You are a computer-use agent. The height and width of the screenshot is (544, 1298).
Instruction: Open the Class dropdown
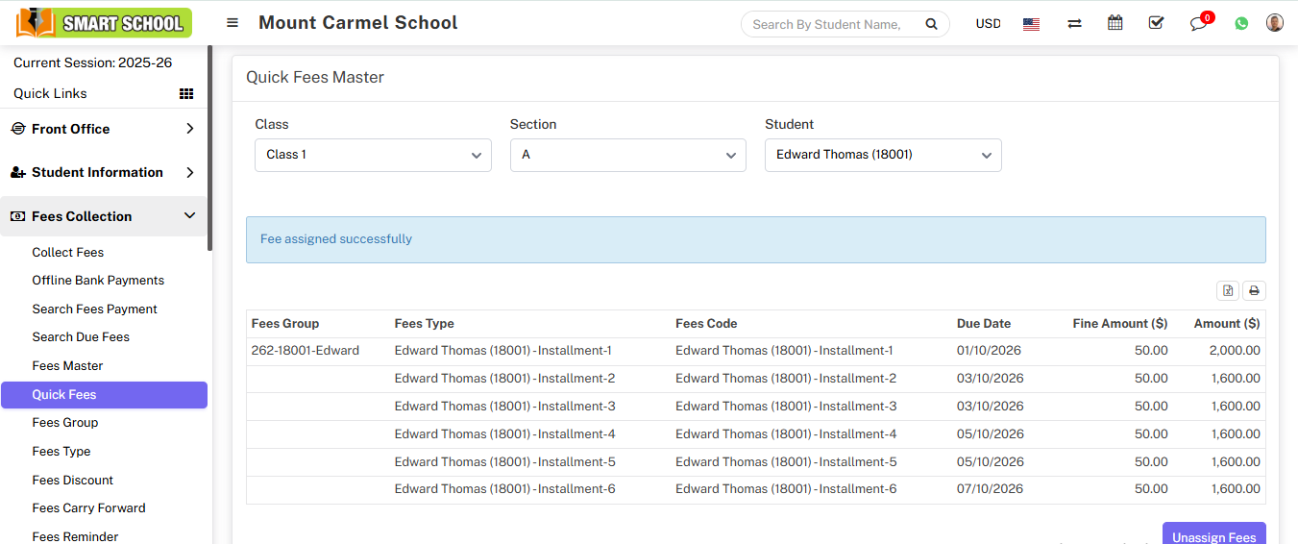coord(373,155)
